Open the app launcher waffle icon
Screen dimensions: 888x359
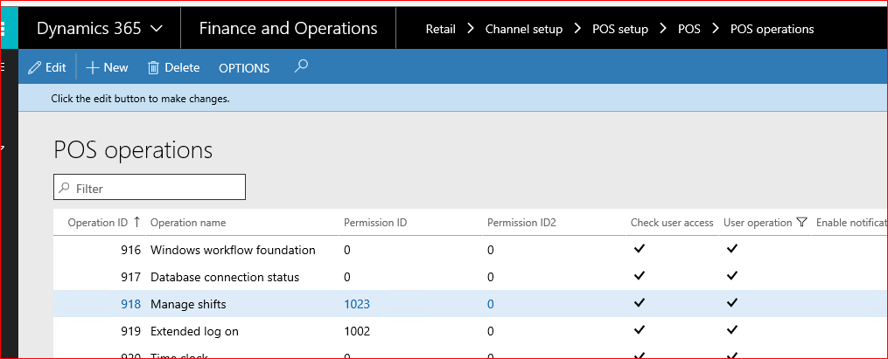click(x=3, y=28)
